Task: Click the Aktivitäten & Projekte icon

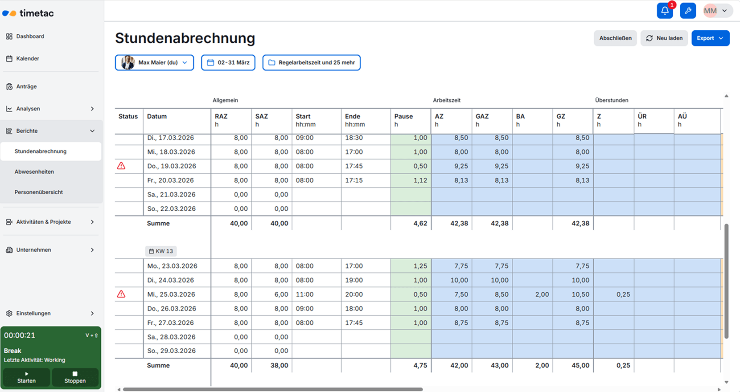Action: pyautogui.click(x=9, y=222)
